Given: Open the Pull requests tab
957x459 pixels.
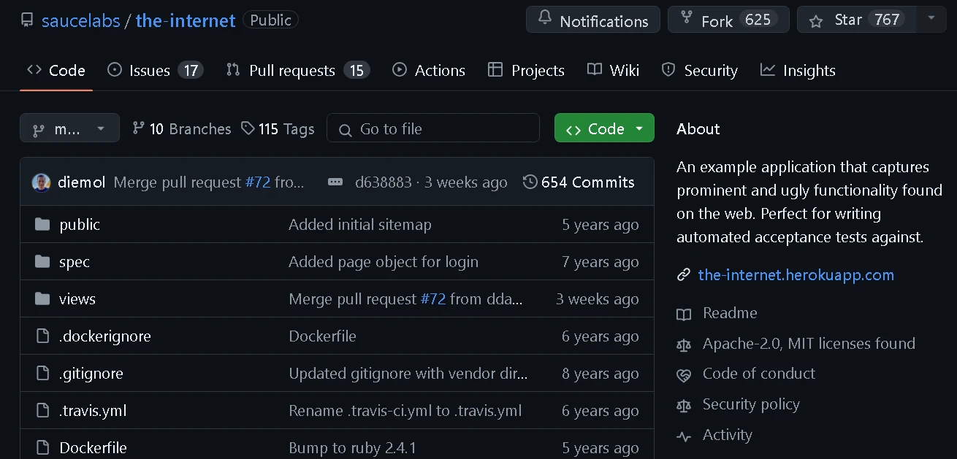Looking at the screenshot, I should pyautogui.click(x=298, y=70).
